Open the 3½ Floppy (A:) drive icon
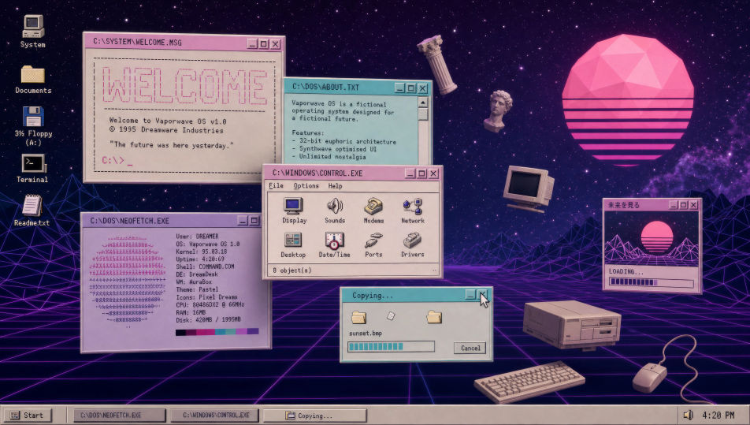 33,126
